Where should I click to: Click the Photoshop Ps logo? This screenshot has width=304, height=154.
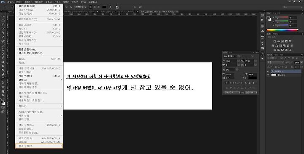tap(3, 2)
